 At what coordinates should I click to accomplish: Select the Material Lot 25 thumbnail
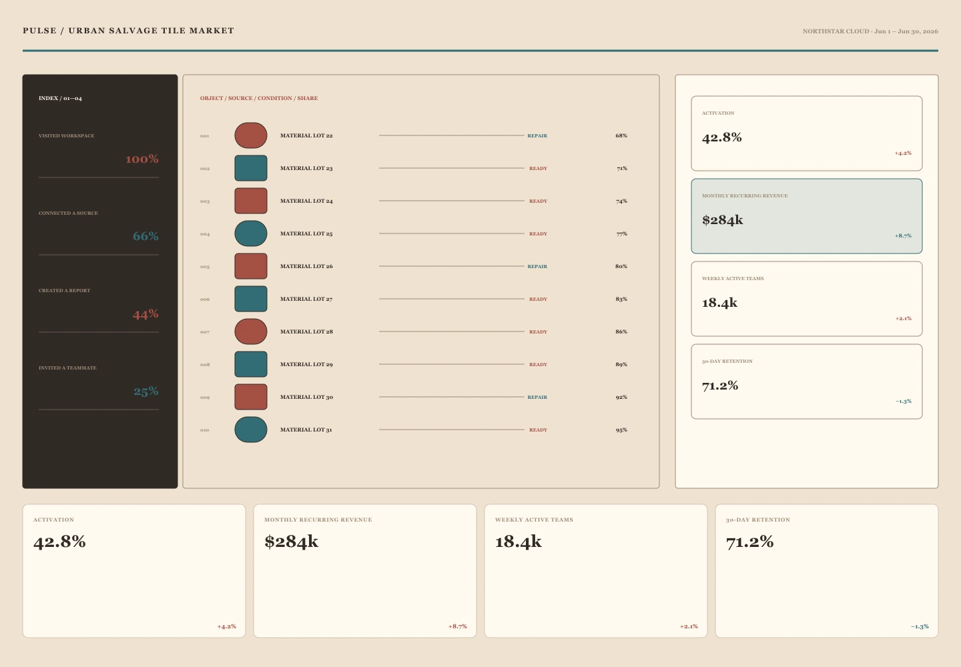(251, 233)
